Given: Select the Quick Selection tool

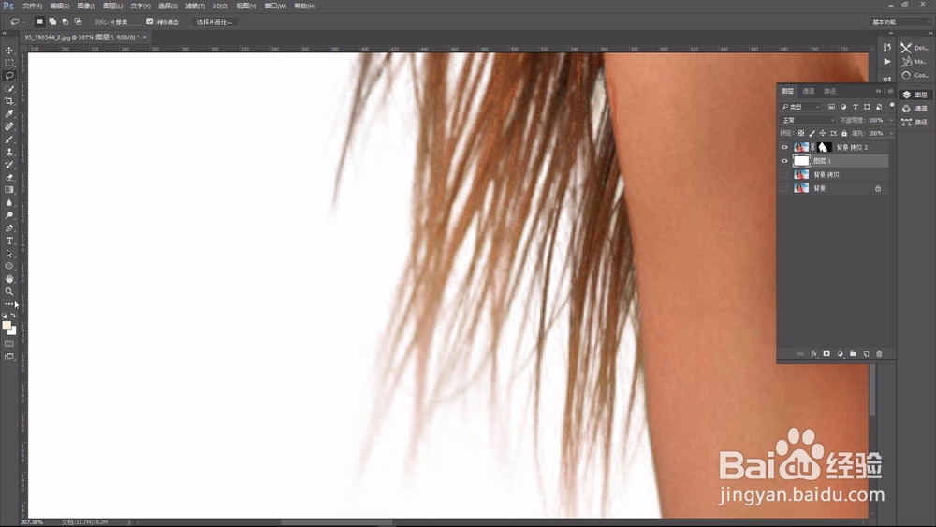Looking at the screenshot, I should tap(9, 88).
